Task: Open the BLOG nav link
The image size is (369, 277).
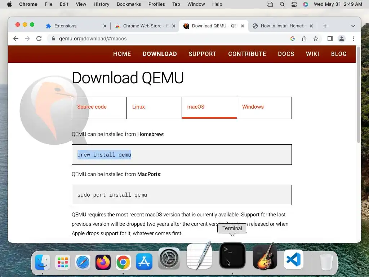Action: [x=339, y=54]
